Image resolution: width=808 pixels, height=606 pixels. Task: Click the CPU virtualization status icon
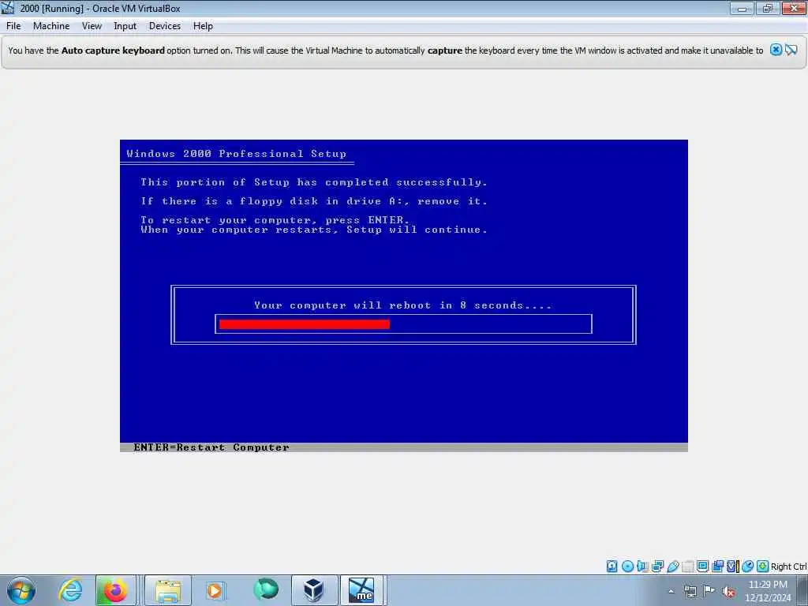[x=733, y=567]
